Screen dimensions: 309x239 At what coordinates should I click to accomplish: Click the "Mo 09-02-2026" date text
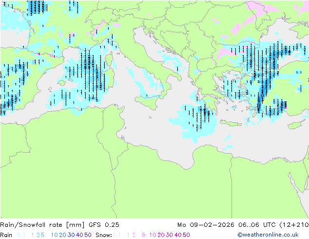206,225
